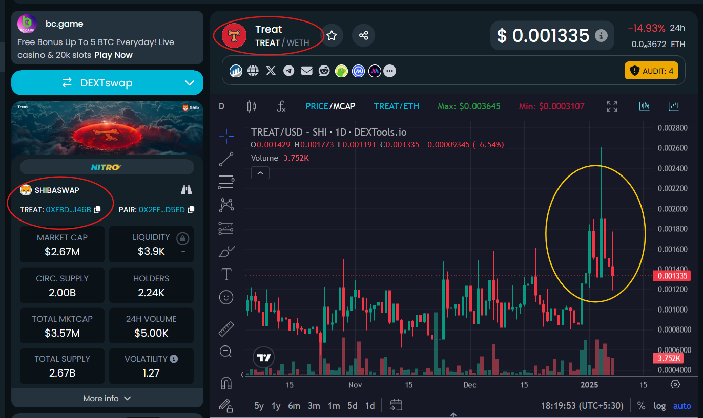
Task: Open the Reddit community link
Action: pyautogui.click(x=324, y=71)
